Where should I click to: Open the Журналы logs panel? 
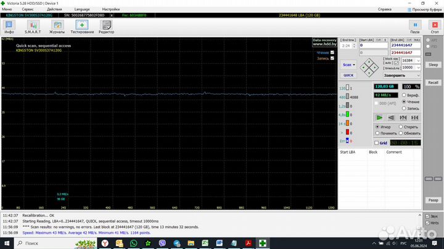click(57, 27)
